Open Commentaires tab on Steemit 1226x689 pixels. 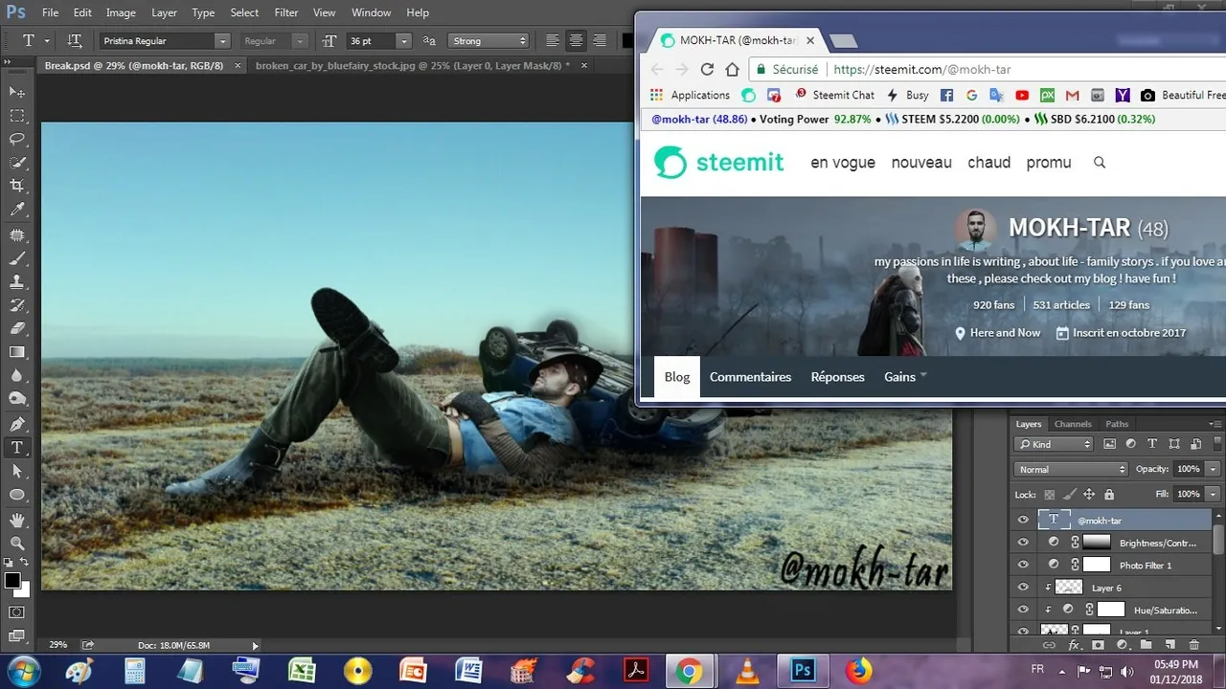pos(750,377)
